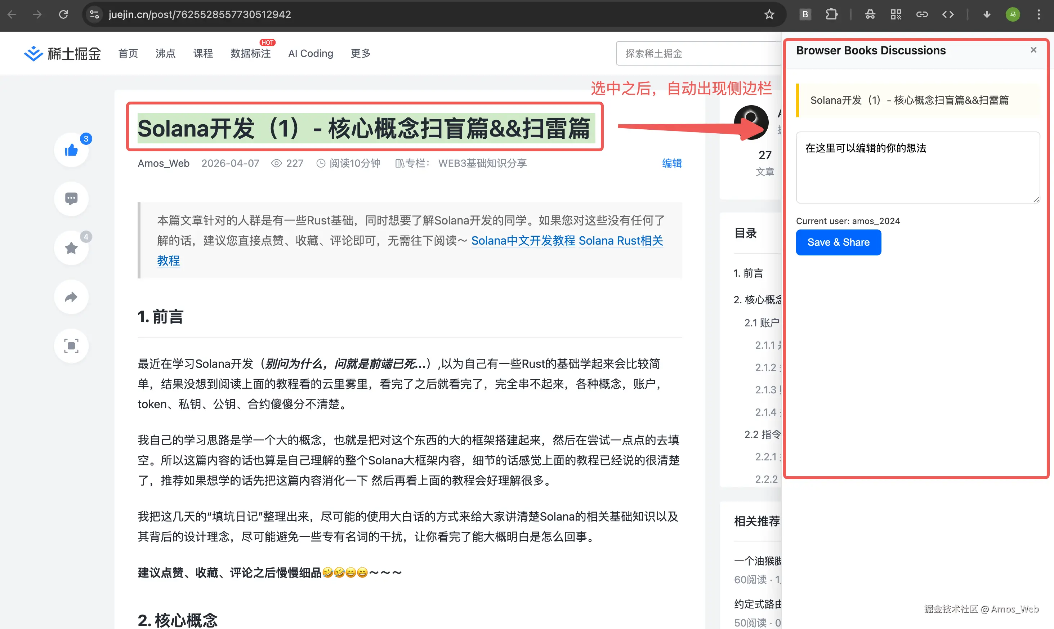
Task: Open the article comments icon
Action: click(71, 198)
